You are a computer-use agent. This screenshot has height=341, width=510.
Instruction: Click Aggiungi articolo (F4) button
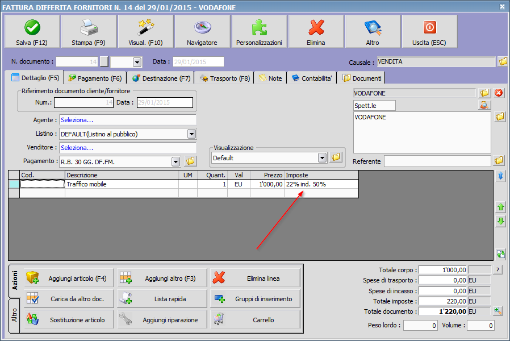(x=69, y=278)
